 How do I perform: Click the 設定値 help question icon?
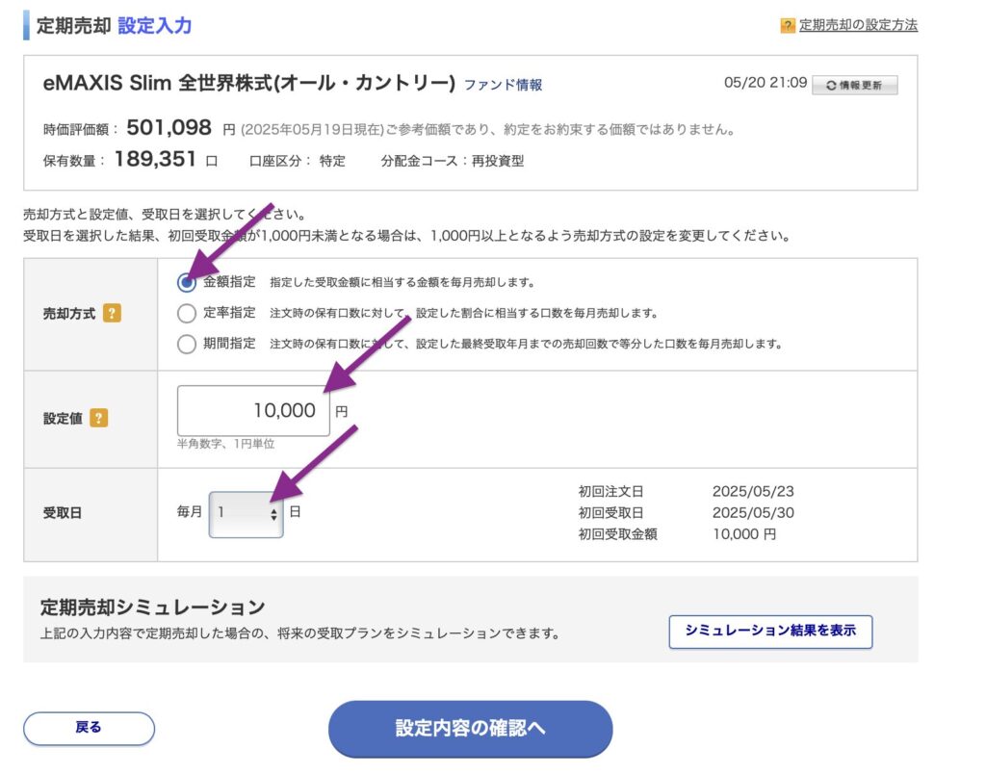(x=99, y=418)
